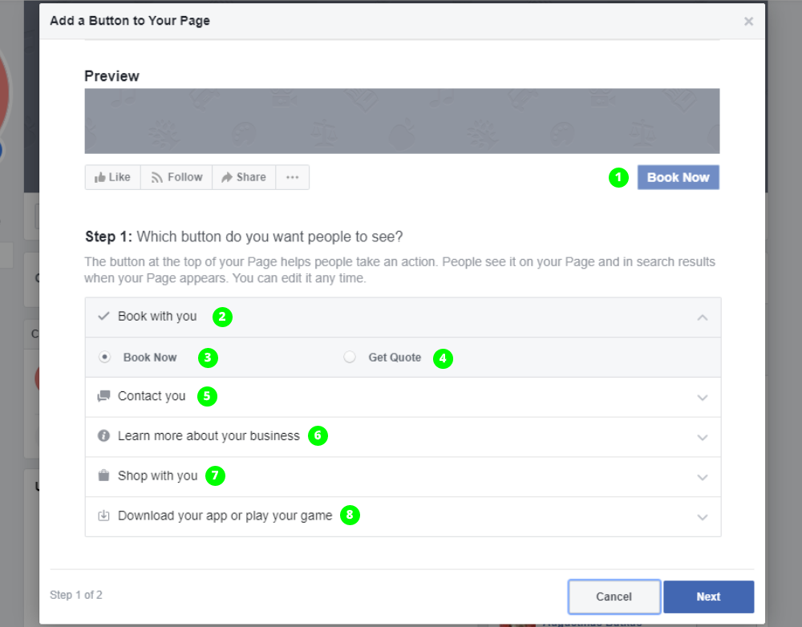Click the checkmark icon beside Book with you
Screen dimensions: 802x627
(103, 317)
